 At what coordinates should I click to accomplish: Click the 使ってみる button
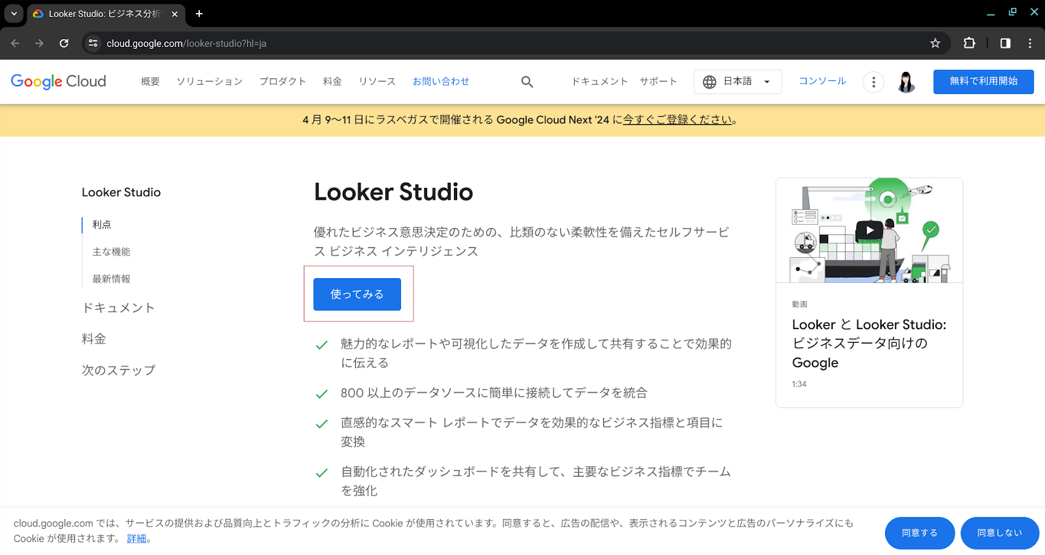point(357,294)
